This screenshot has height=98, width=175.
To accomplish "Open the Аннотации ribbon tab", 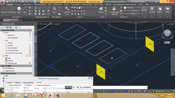I will [x=27, y=4].
